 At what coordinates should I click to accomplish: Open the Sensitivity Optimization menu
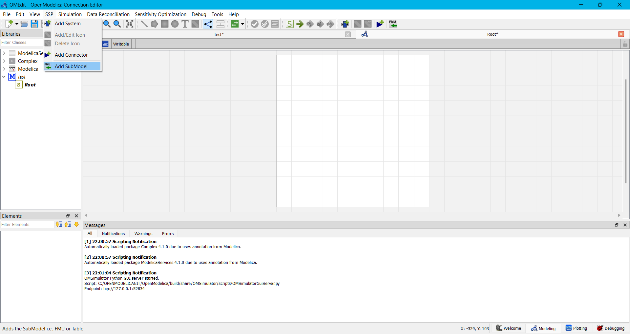pos(160,14)
